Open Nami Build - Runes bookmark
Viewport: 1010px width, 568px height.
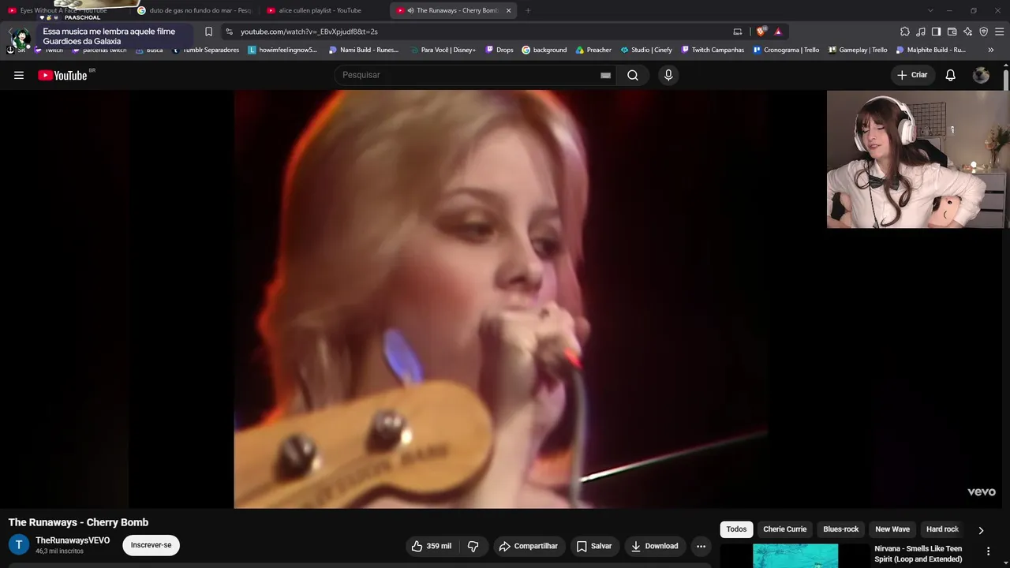point(364,50)
